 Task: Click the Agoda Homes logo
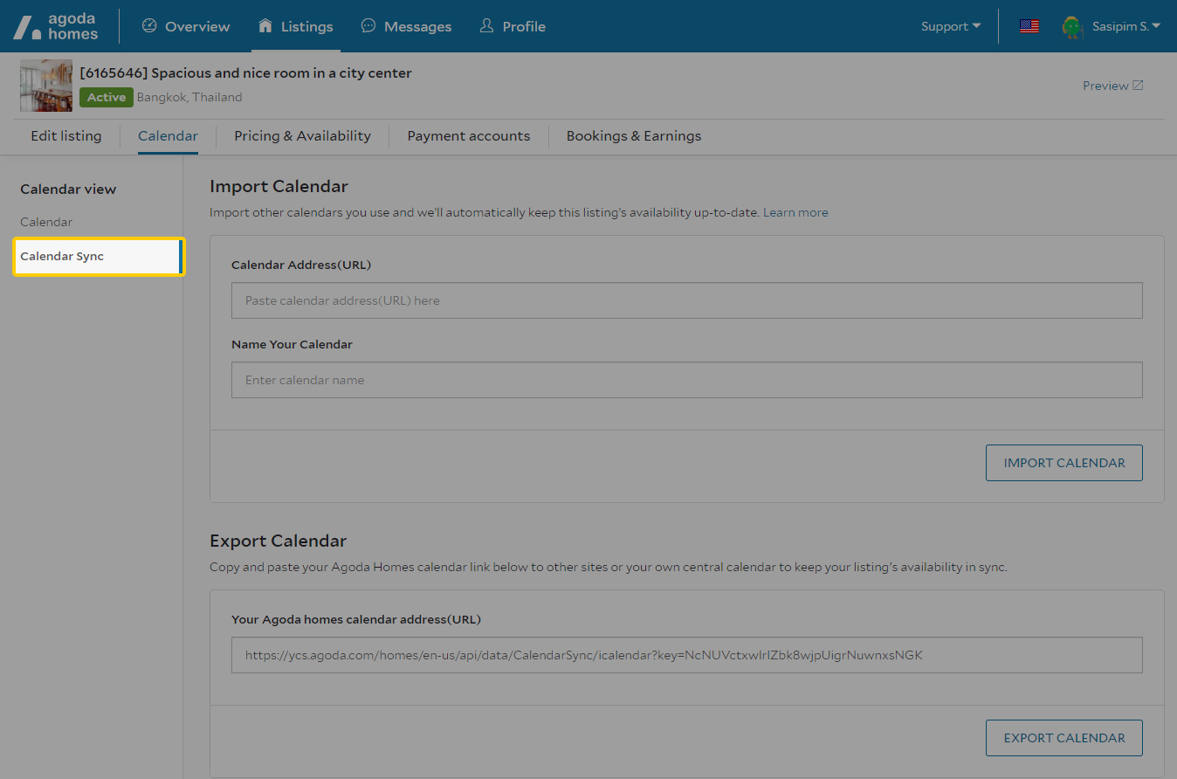pos(56,26)
